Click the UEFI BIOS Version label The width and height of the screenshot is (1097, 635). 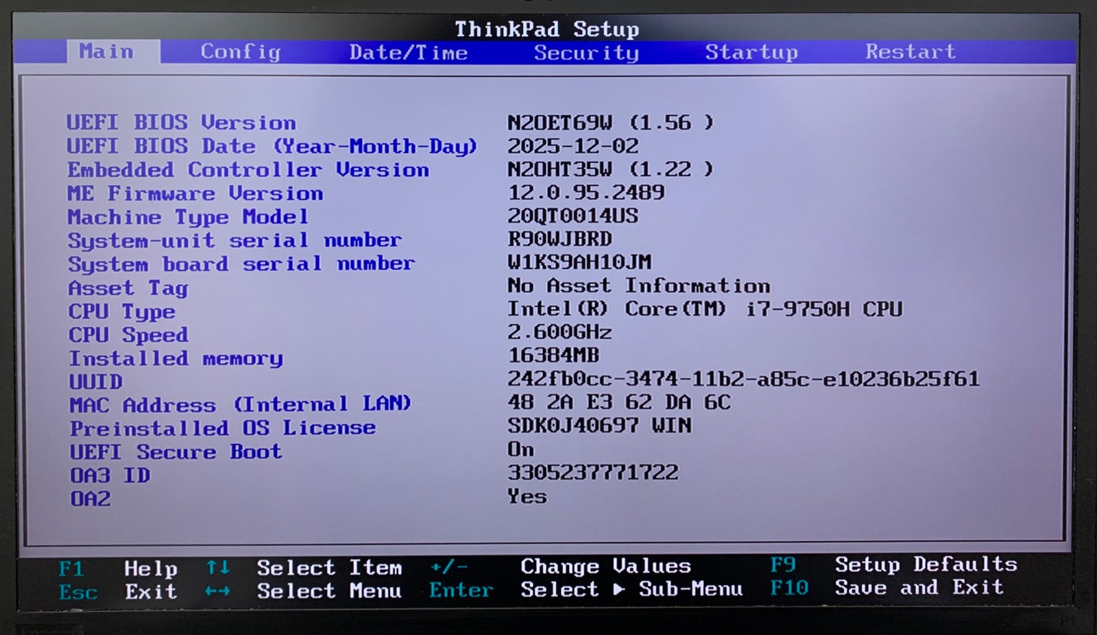[181, 123]
